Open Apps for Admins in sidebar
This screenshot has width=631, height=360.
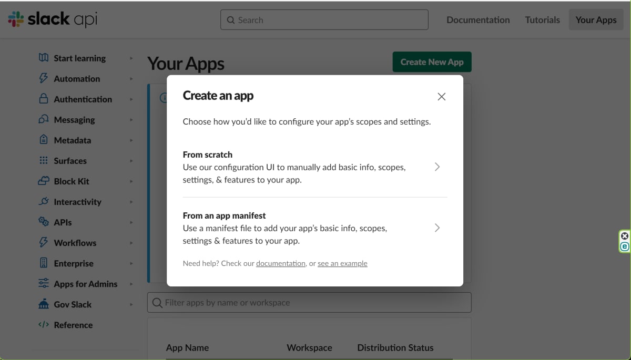pos(86,284)
